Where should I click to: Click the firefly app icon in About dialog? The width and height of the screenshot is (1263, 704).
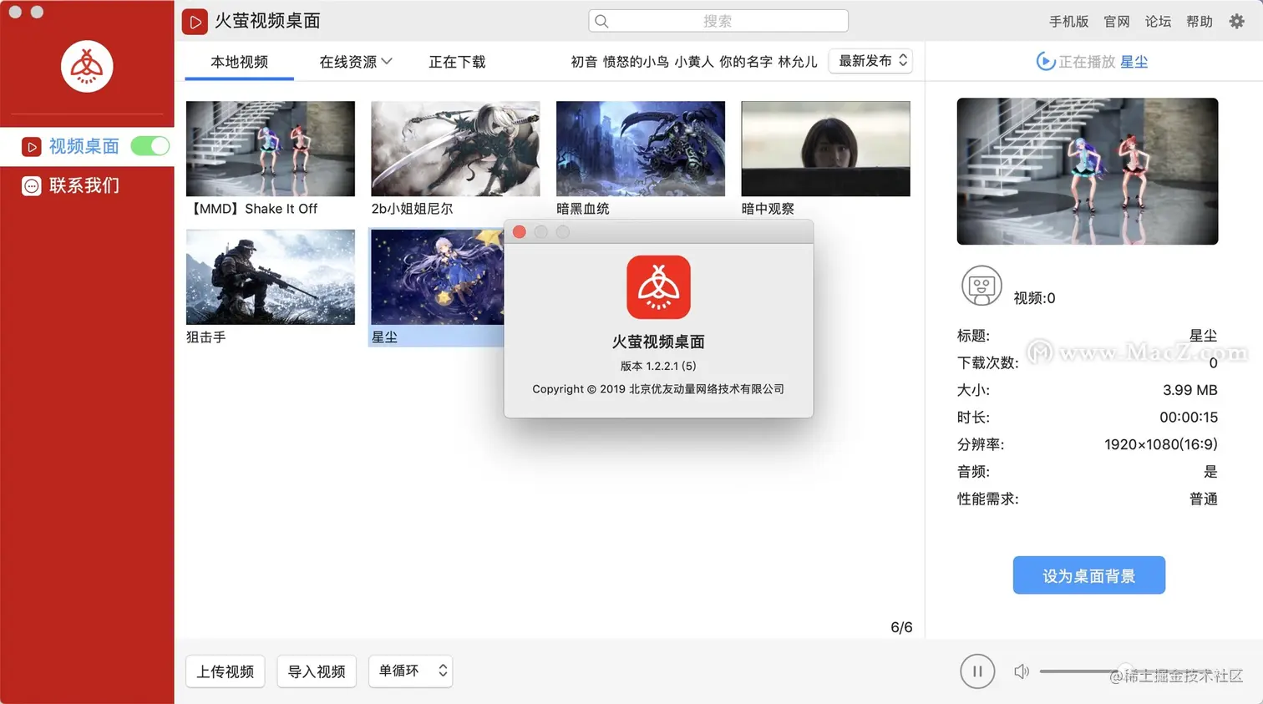click(x=658, y=287)
